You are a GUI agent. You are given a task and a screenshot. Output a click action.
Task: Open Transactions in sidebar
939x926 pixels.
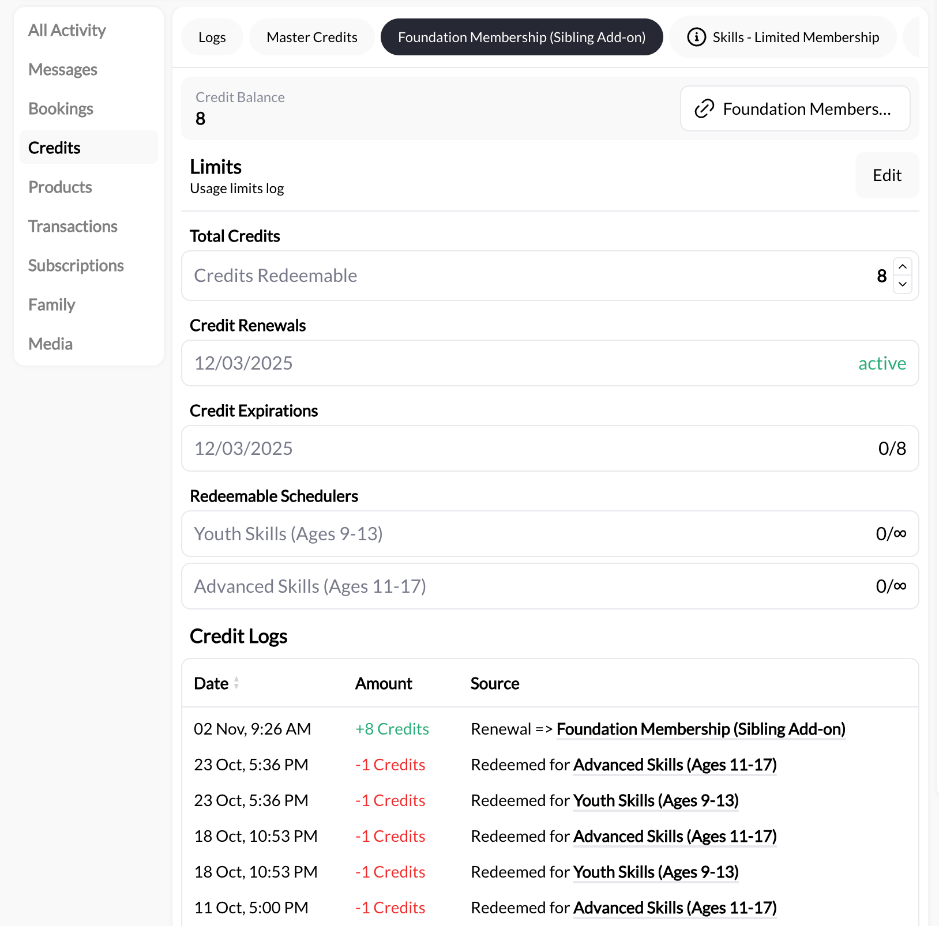click(73, 226)
